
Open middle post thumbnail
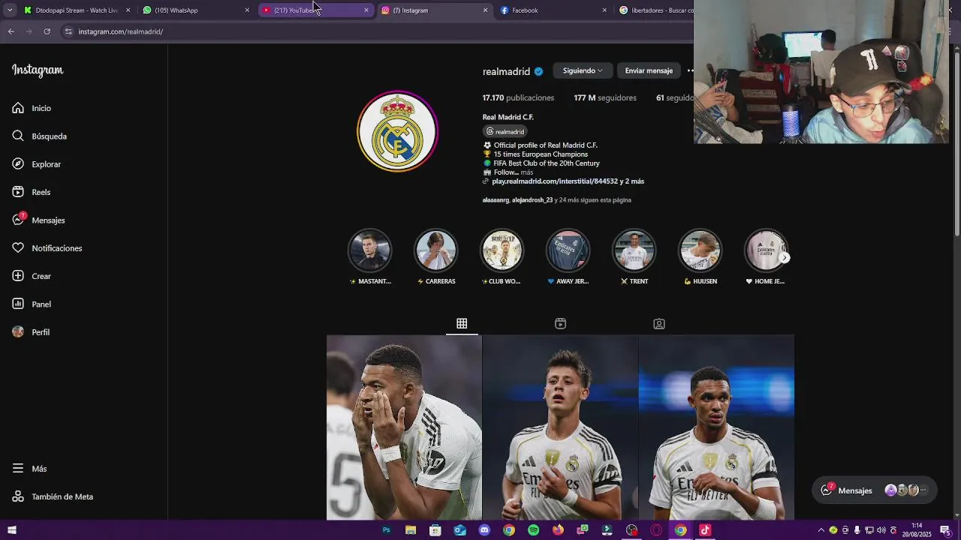[560, 427]
